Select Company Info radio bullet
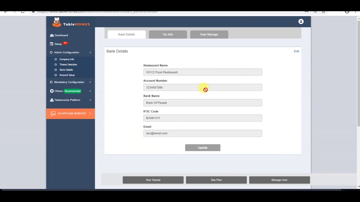Viewport: 360px width, 202px height. tap(56, 59)
